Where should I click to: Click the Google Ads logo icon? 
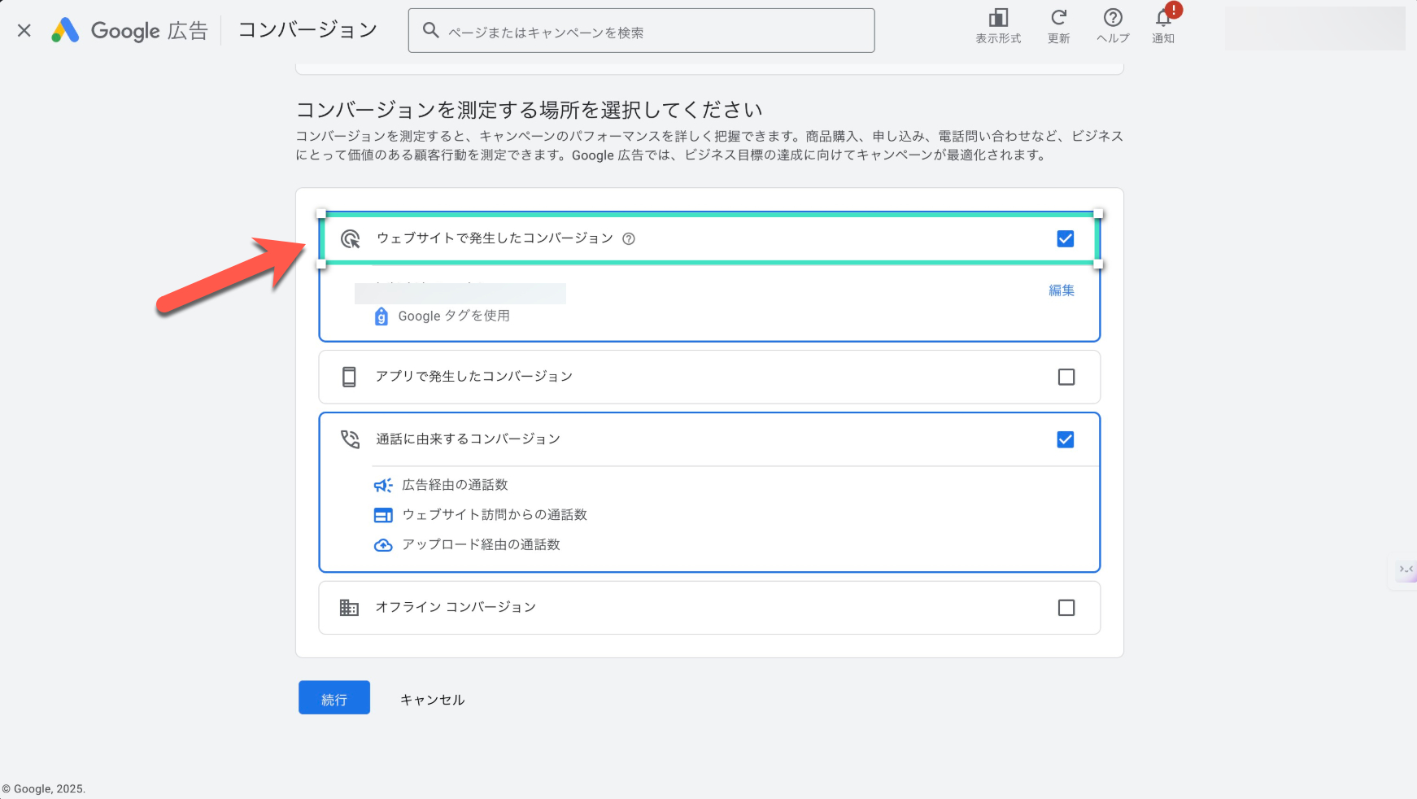(x=65, y=31)
